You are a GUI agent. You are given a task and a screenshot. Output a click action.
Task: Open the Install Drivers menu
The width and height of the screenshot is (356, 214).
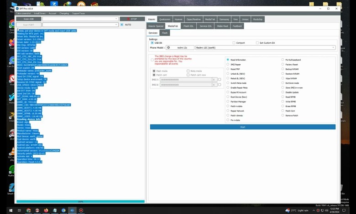pyautogui.click(x=40, y=13)
